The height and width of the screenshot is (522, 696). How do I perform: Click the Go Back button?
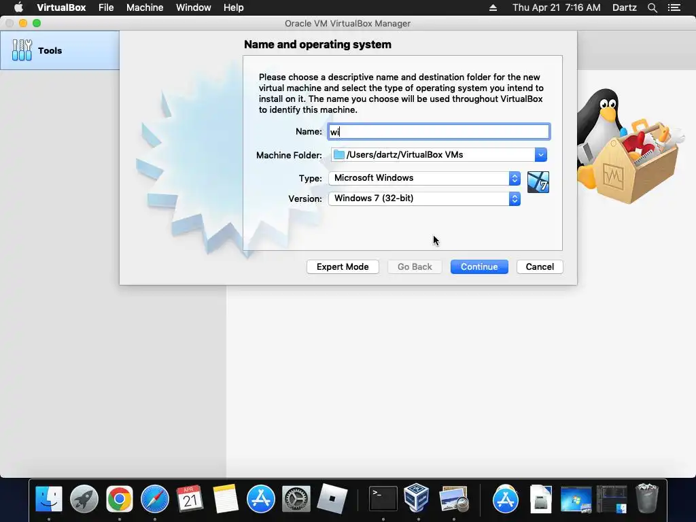tap(415, 266)
